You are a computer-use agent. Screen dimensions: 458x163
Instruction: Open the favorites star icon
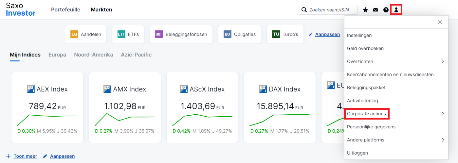(x=365, y=10)
